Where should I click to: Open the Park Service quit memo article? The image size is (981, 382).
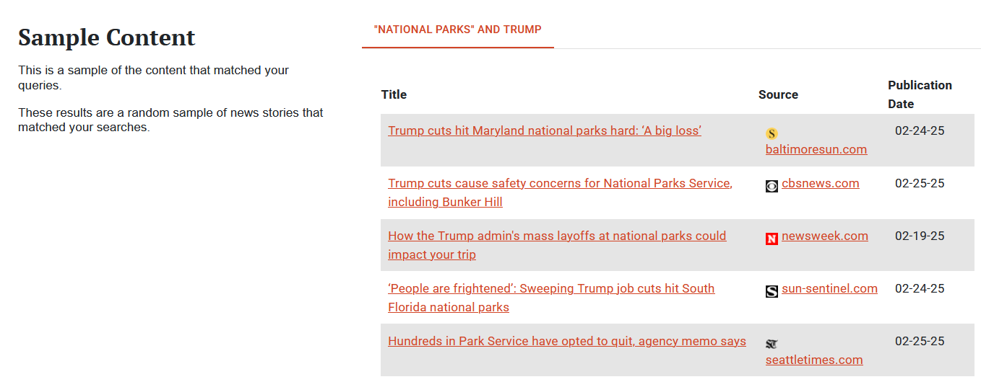pos(567,341)
